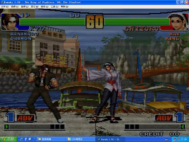Restore down the Kawaks window
Viewport: 189px width, 142px height.
pos(182,2)
